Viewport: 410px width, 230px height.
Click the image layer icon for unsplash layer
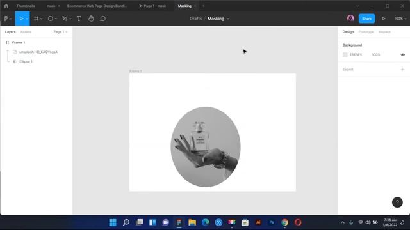coord(15,52)
